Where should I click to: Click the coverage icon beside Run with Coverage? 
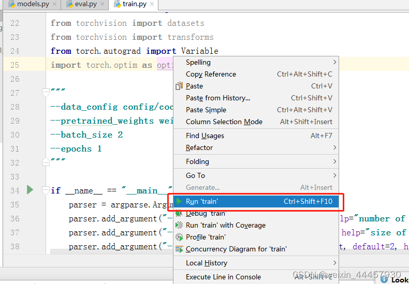pyautogui.click(x=179, y=225)
